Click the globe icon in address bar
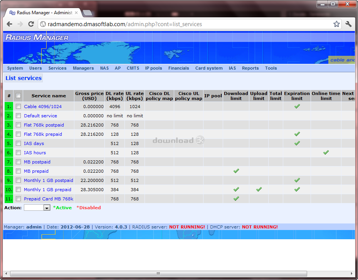358x280 pixels. (x=43, y=24)
